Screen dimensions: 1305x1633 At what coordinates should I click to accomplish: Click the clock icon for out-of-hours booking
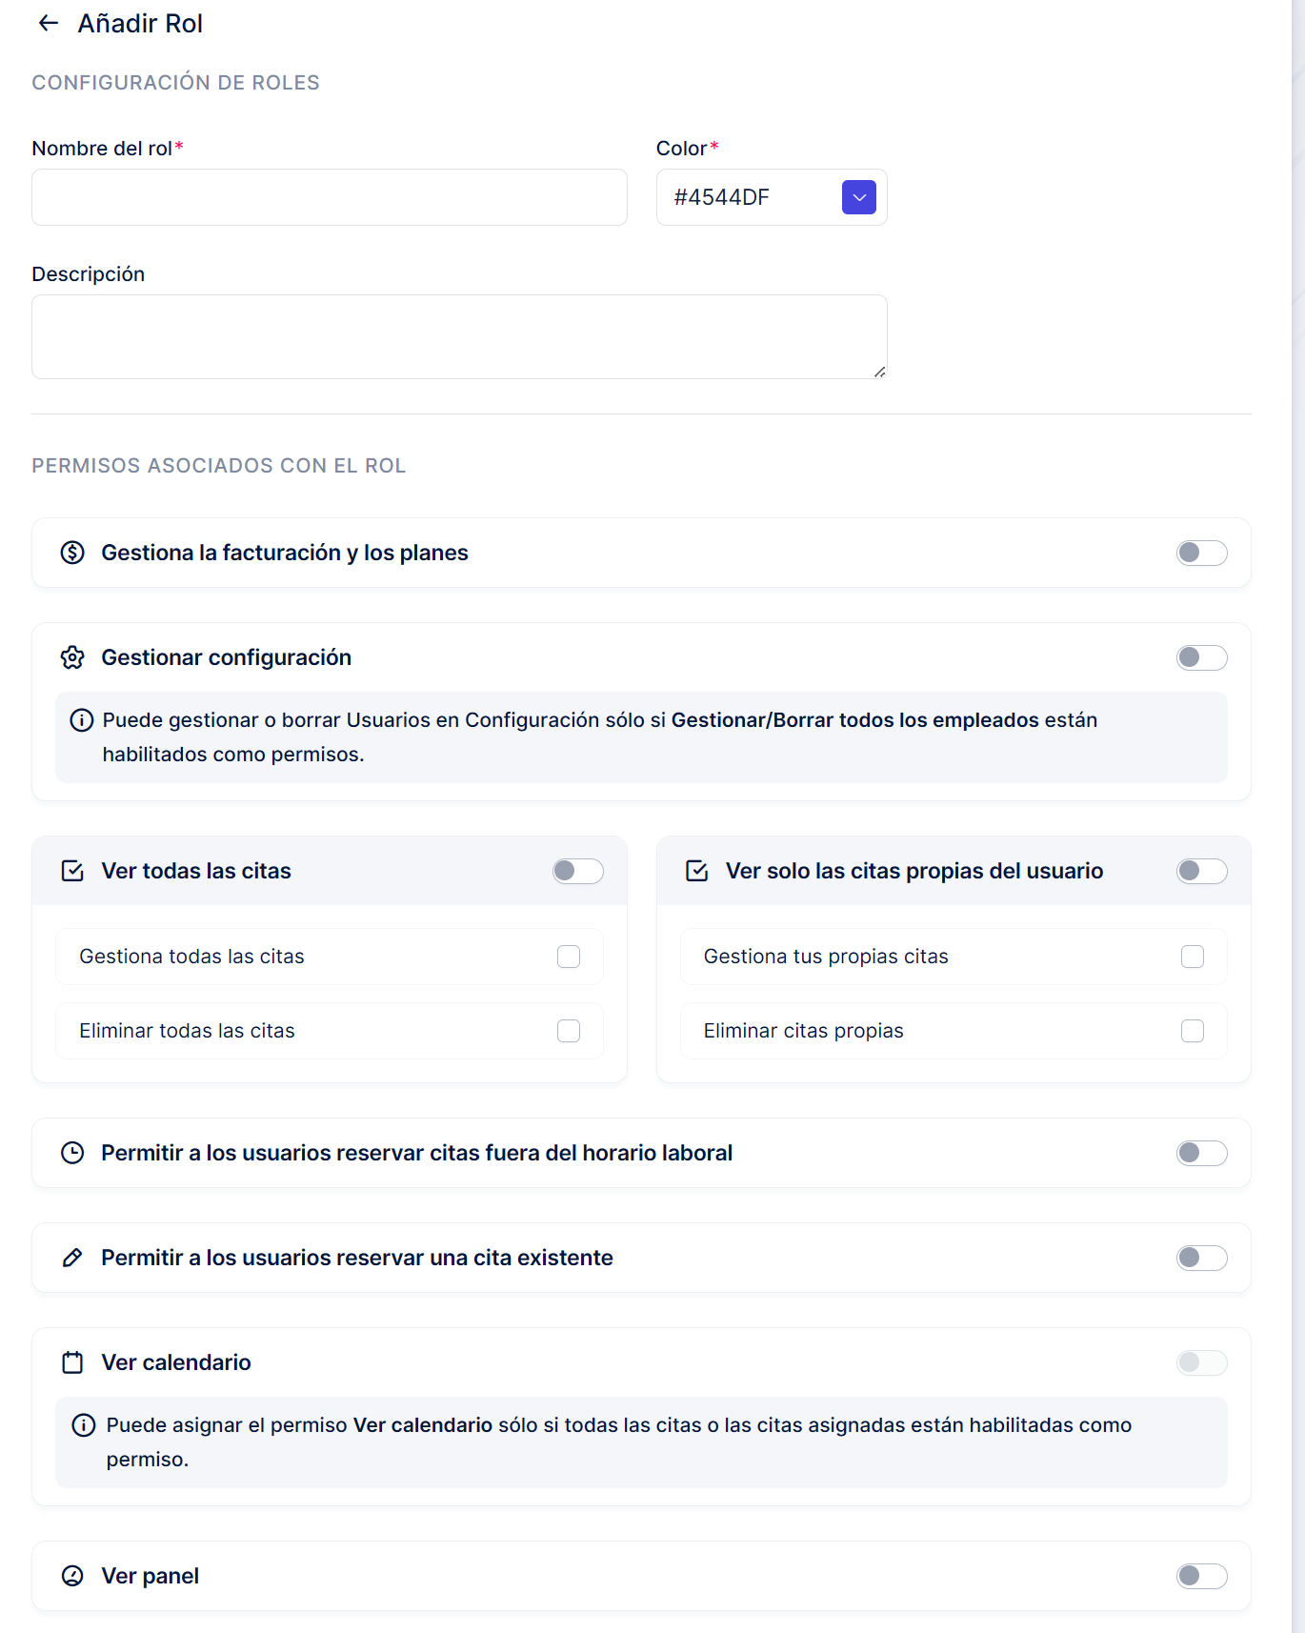click(x=72, y=1153)
